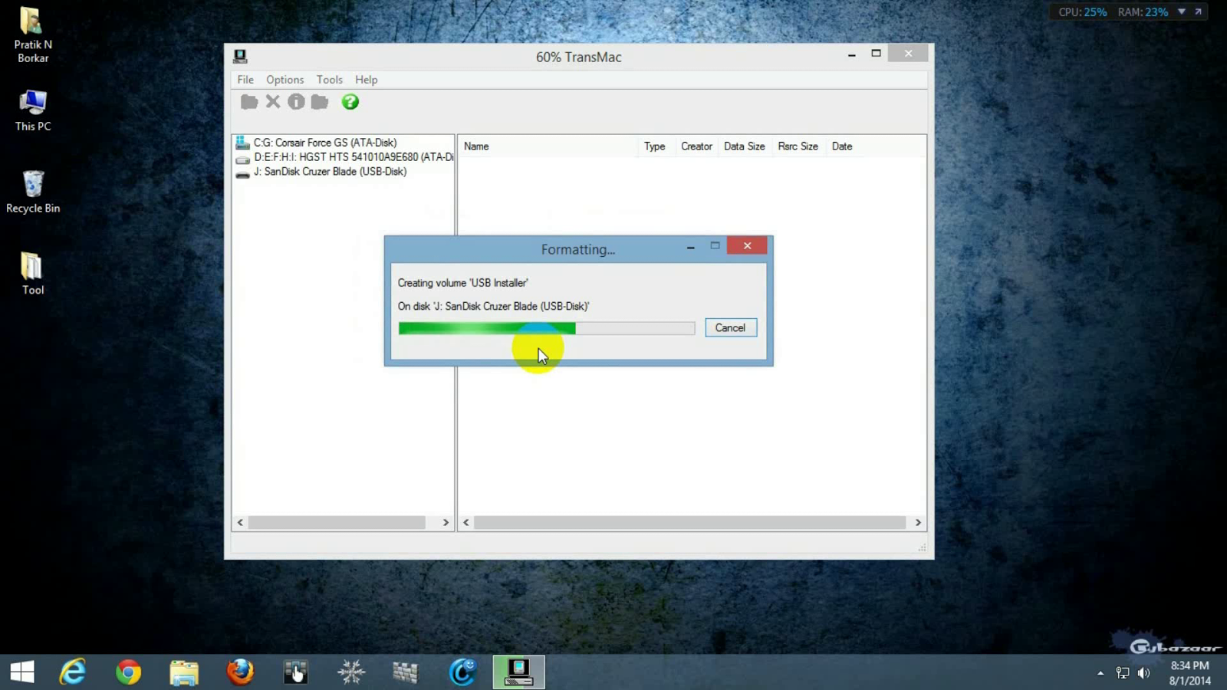Open the Options menu
Viewport: 1227px width, 690px height.
(285, 80)
